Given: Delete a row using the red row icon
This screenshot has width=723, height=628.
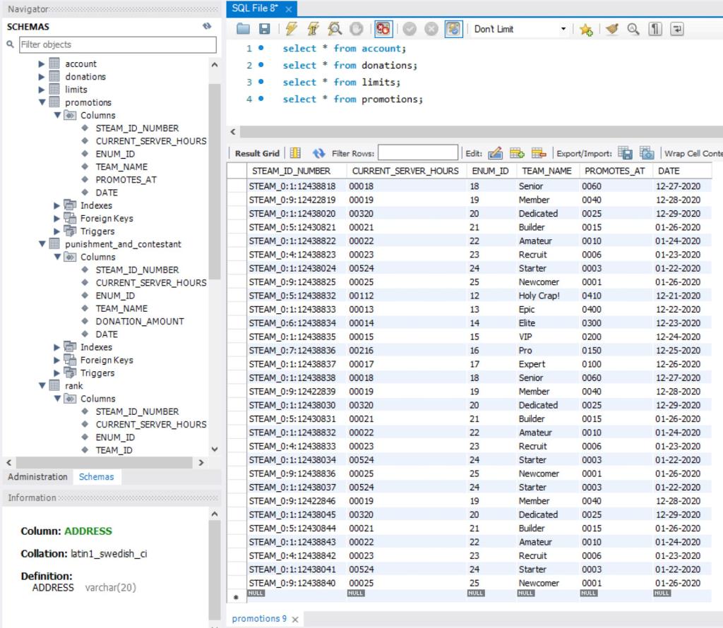Looking at the screenshot, I should 539,152.
